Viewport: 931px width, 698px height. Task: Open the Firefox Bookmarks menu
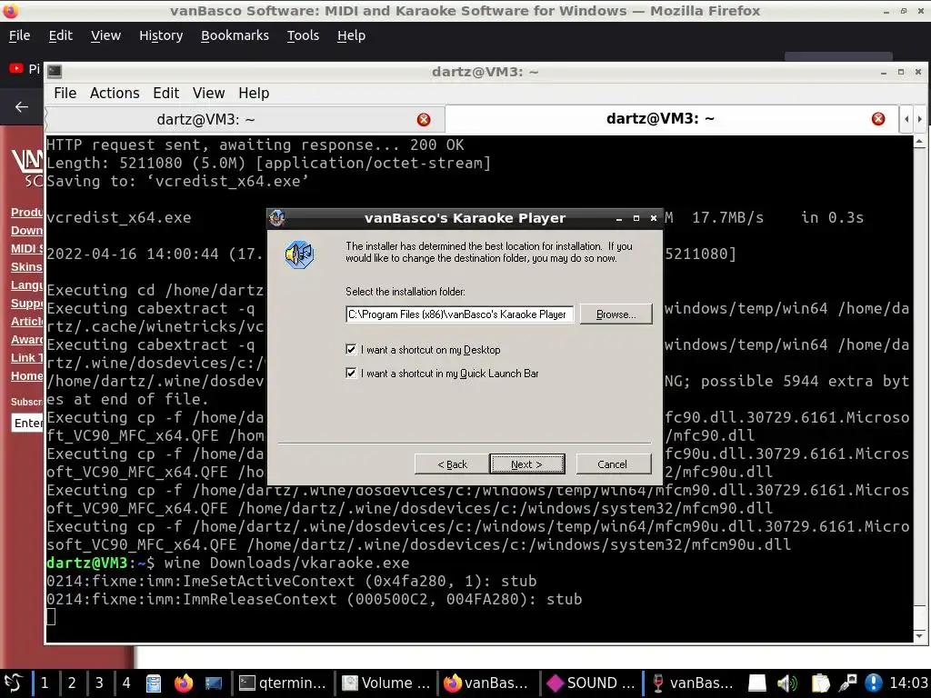coord(235,35)
